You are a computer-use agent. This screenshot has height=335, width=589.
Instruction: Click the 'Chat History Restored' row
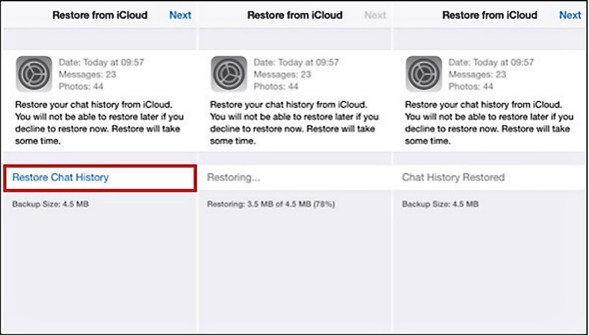pyautogui.click(x=453, y=177)
